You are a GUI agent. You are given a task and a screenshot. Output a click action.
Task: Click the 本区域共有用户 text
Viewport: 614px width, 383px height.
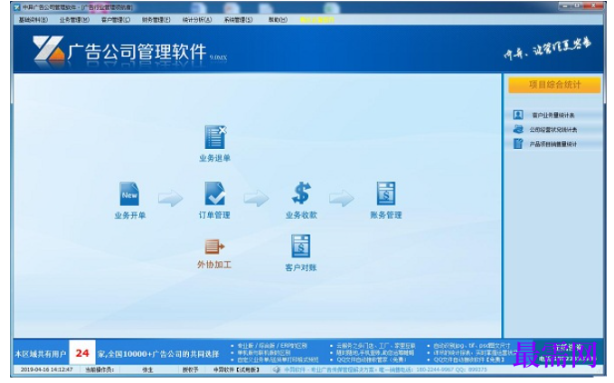(41, 354)
